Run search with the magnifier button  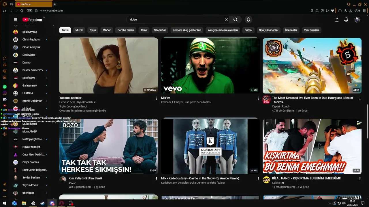(236, 20)
